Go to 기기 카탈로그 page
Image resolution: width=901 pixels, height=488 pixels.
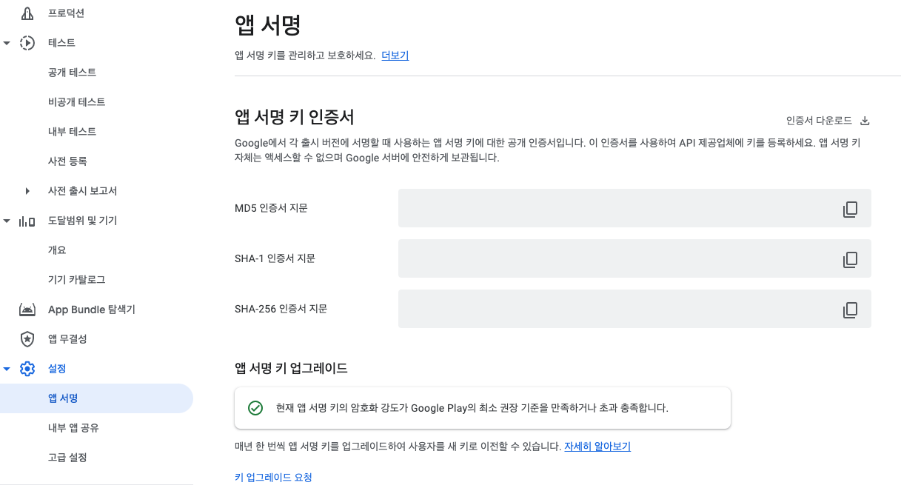click(76, 280)
